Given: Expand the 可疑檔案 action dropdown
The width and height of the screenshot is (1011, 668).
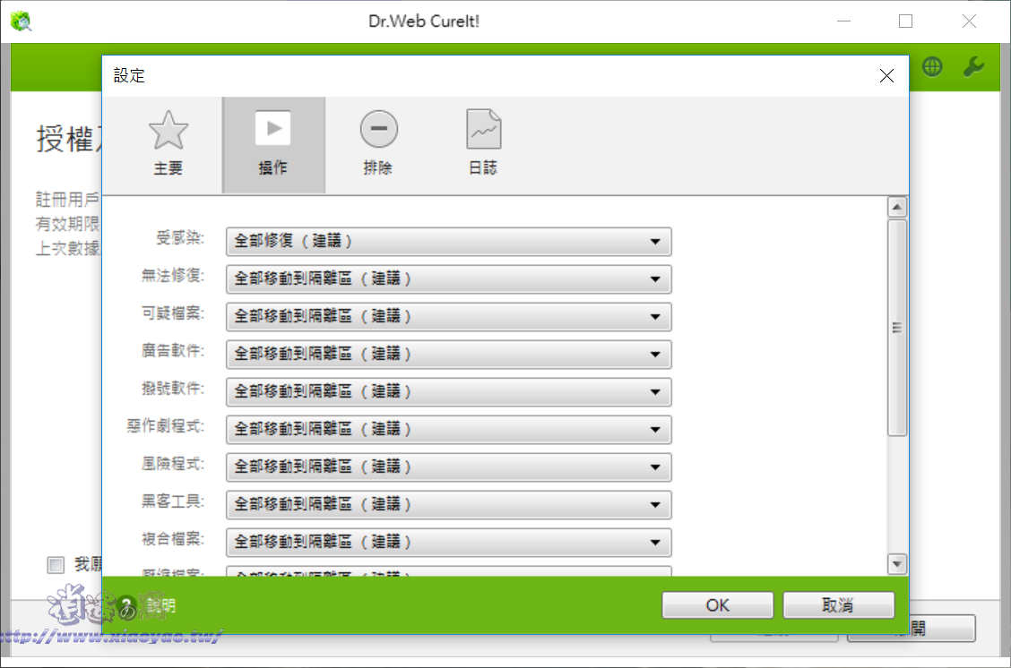Looking at the screenshot, I should (x=448, y=316).
